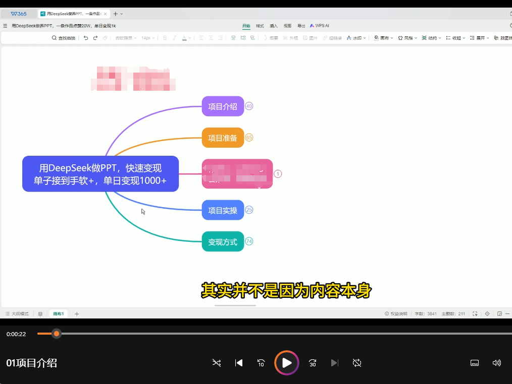Expand the 变现方式 node count badge 74
This screenshot has width=512, height=384.
pos(249,241)
